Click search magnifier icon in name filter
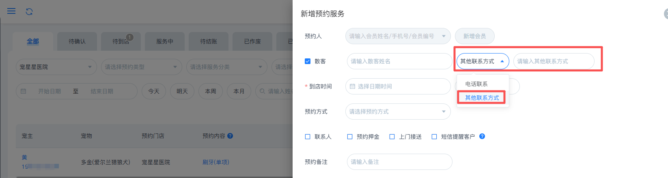 pyautogui.click(x=263, y=91)
